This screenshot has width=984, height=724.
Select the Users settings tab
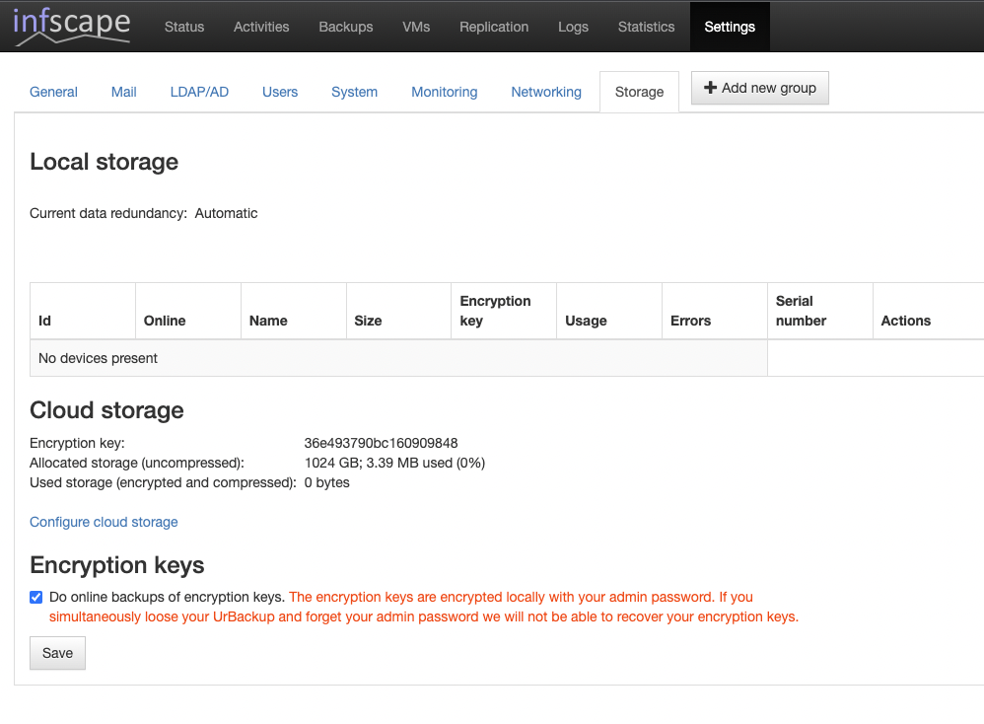coord(279,92)
